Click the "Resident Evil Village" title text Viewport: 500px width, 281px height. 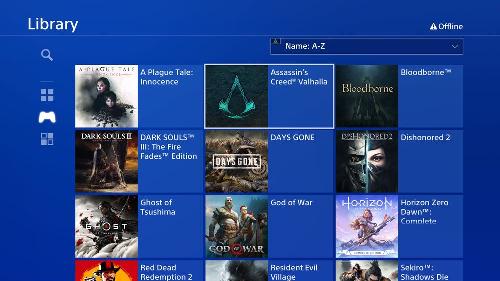(294, 272)
